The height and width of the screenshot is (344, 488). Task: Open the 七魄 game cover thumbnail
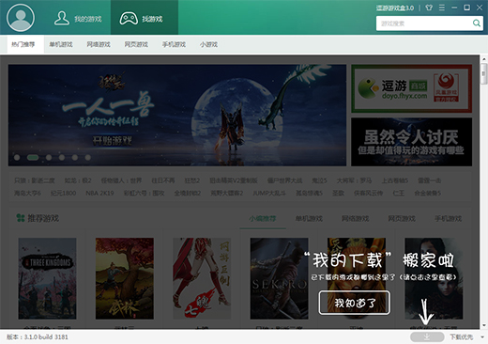pos(202,278)
